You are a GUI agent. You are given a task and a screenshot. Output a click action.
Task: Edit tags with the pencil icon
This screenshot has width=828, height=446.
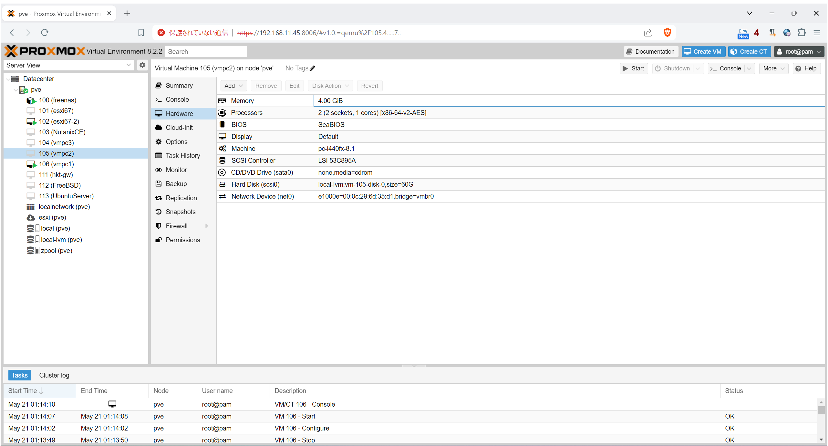tap(312, 68)
